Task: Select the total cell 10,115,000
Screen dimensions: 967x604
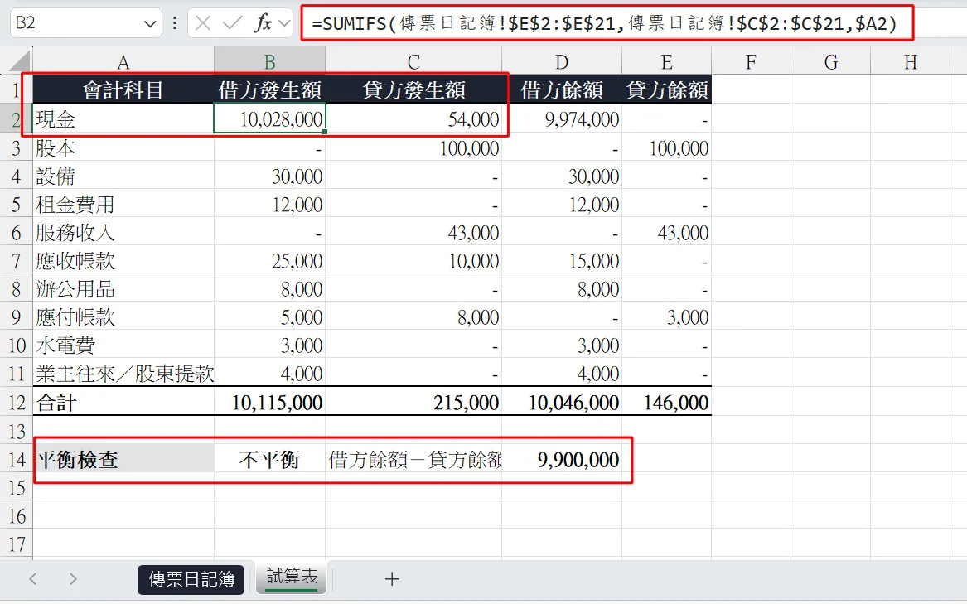Action: point(269,403)
